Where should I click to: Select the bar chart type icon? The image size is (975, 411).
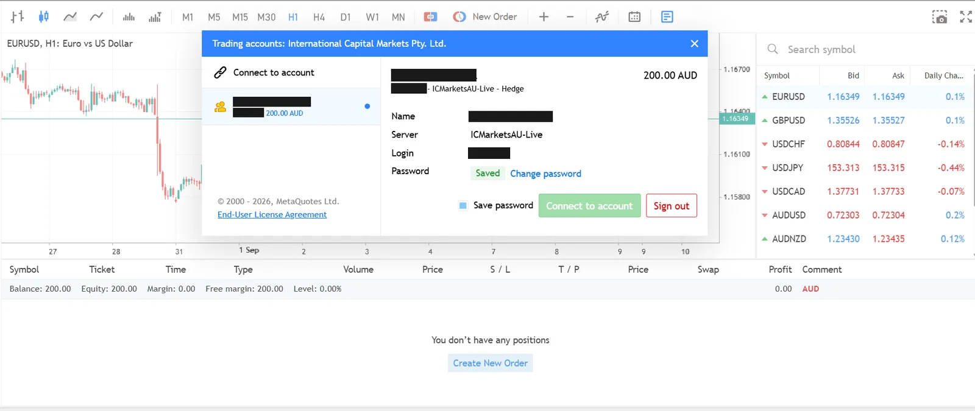tap(17, 17)
